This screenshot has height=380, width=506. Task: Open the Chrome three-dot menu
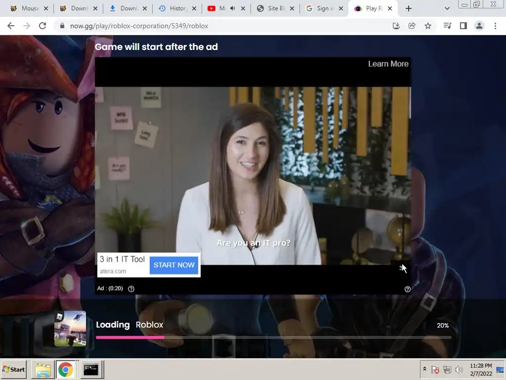tap(495, 26)
